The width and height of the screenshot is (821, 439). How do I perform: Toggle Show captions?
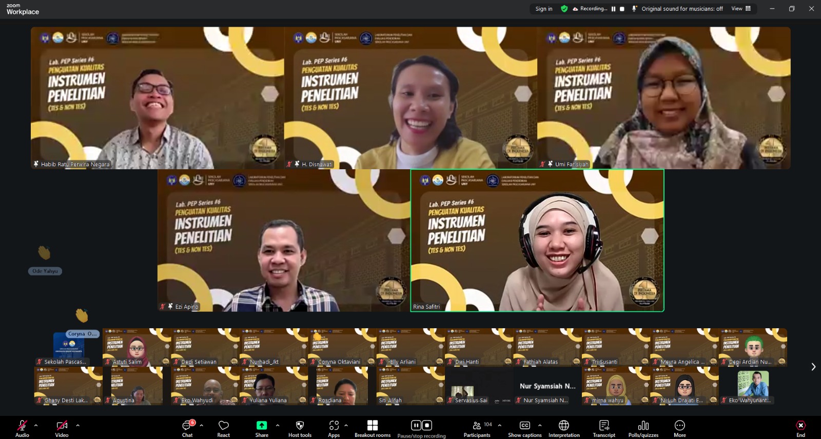[524, 428]
